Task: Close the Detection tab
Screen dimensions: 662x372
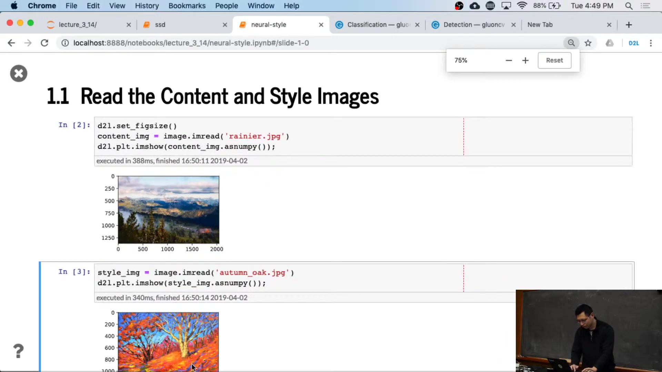Action: (513, 25)
